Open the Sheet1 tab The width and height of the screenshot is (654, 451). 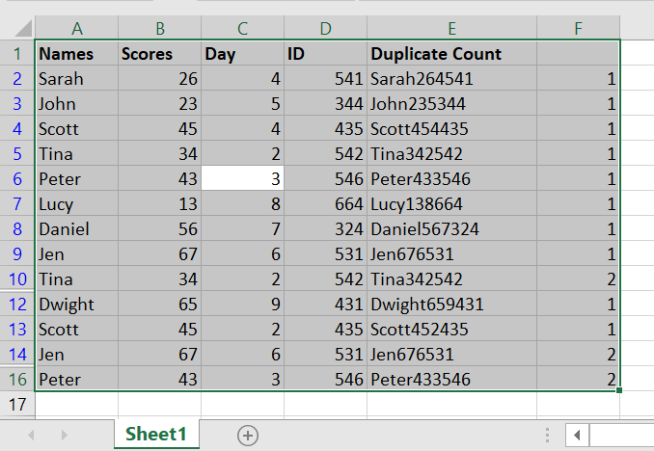tap(156, 435)
